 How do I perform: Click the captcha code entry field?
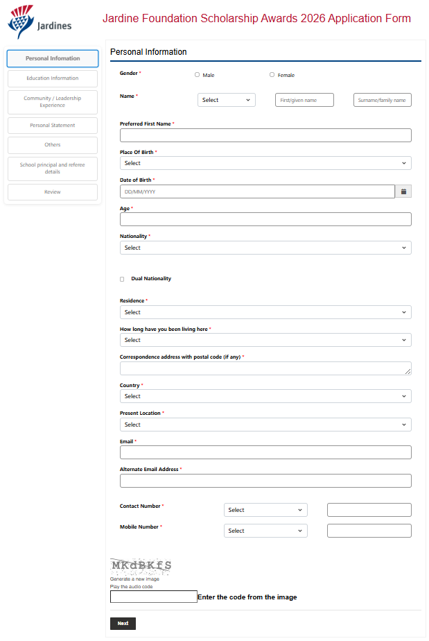coord(153,597)
